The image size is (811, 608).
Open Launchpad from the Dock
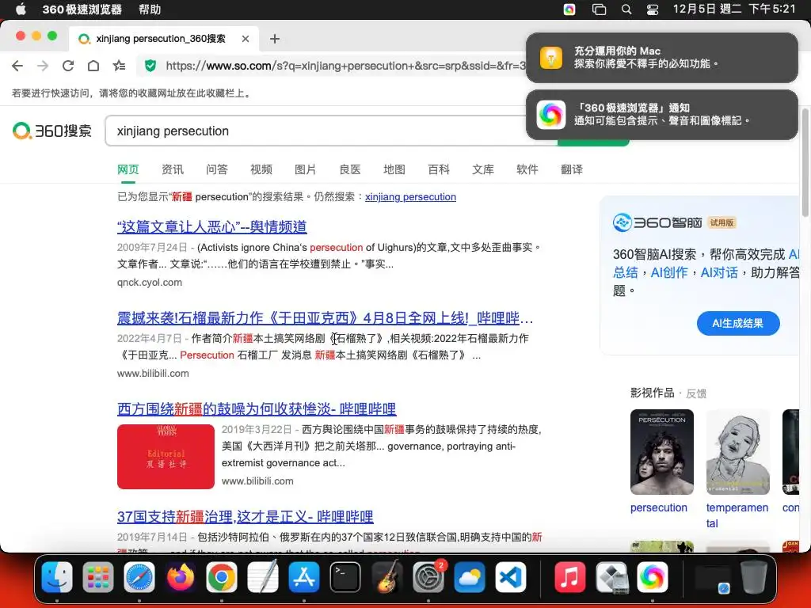[97, 577]
